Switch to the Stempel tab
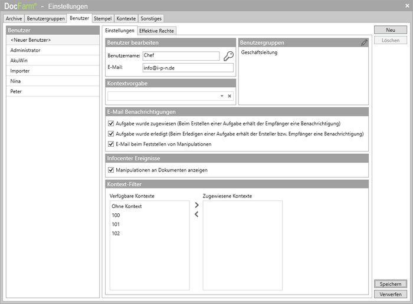The image size is (413, 304). (x=103, y=19)
